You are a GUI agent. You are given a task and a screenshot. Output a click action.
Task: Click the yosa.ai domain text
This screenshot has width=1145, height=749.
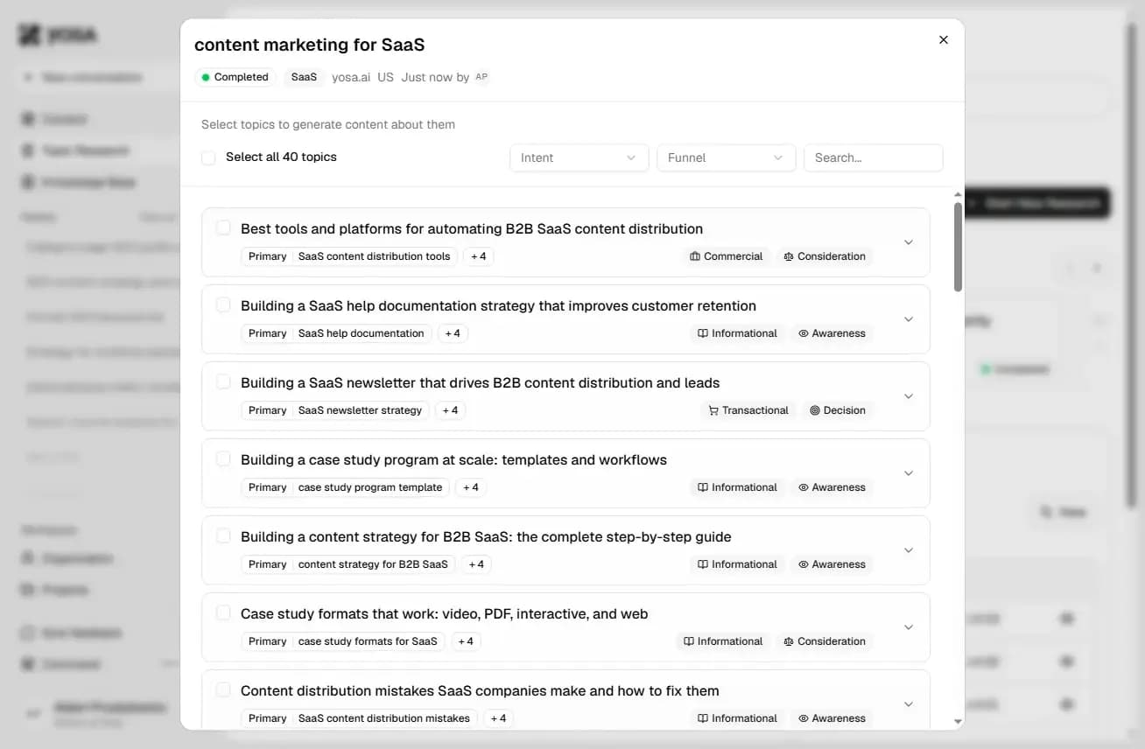pyautogui.click(x=351, y=77)
